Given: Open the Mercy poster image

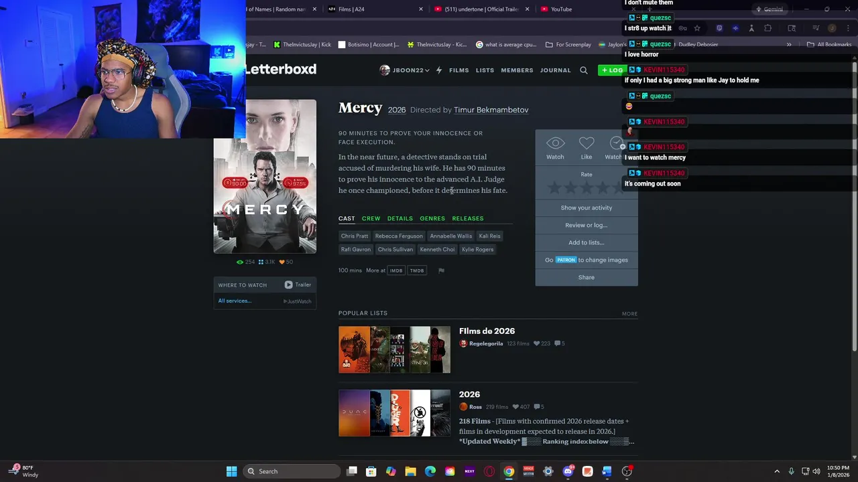Looking at the screenshot, I should click(265, 177).
